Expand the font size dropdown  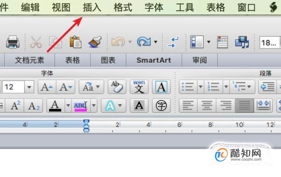tap(29, 87)
